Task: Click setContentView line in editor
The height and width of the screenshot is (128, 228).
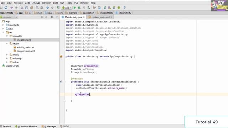Action: [x=102, y=88]
